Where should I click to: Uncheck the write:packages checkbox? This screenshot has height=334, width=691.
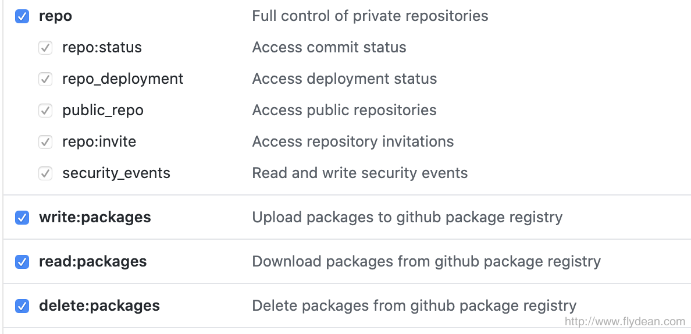pos(22,218)
